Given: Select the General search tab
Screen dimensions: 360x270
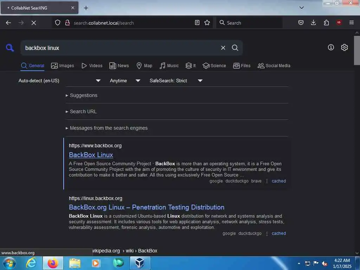Looking at the screenshot, I should point(32,66).
